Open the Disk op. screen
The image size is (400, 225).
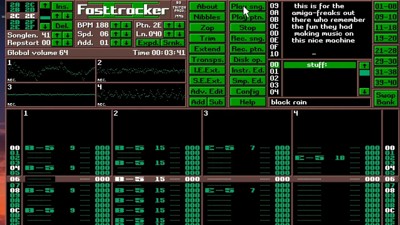tap(248, 59)
